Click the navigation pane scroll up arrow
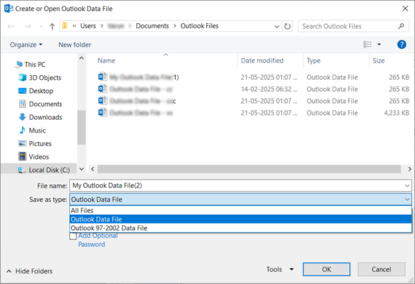The width and height of the screenshot is (415, 284). [82, 58]
